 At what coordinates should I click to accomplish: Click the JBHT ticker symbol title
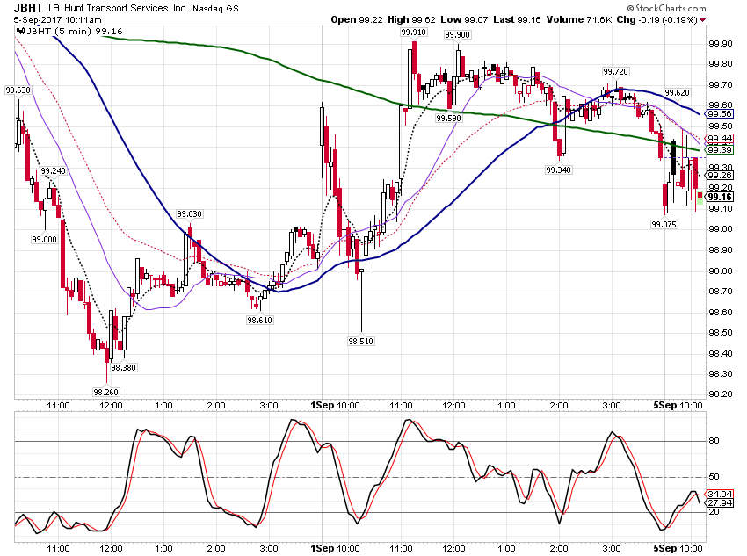pos(27,8)
